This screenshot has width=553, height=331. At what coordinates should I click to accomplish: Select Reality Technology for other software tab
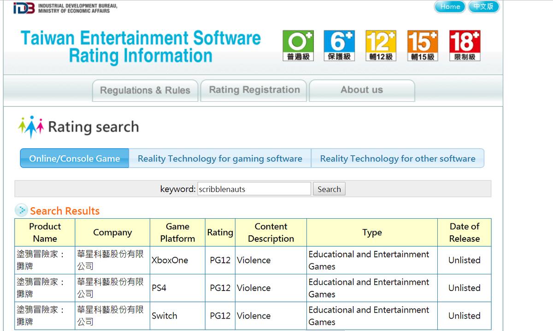[x=398, y=158]
